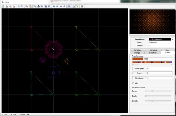Click the Y: 1.09 status bar readout
This screenshot has height=116, width=176.
tap(13, 114)
